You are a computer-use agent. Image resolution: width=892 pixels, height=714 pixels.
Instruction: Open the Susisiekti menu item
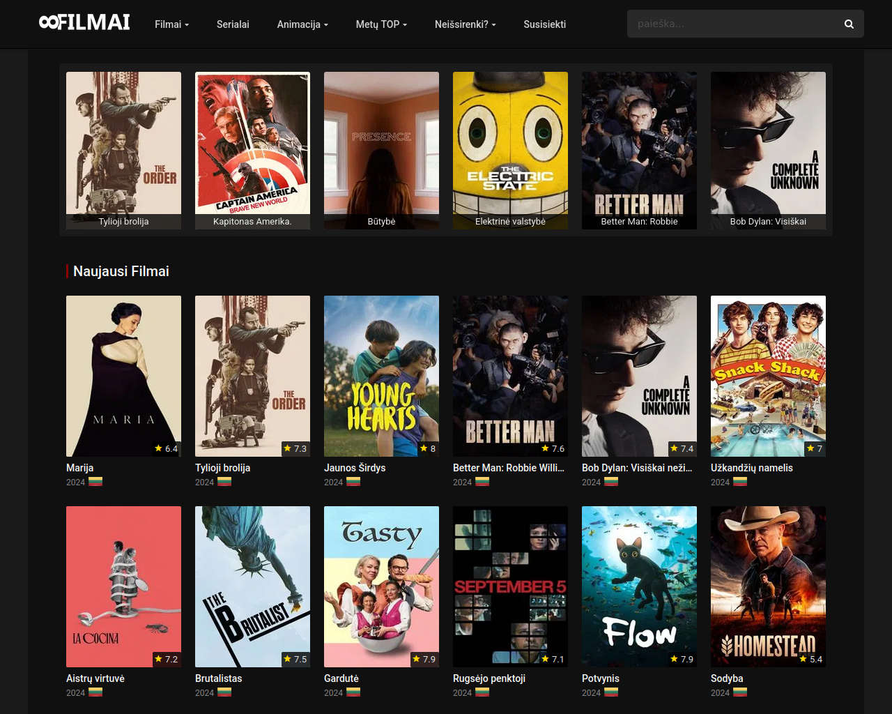(x=545, y=24)
